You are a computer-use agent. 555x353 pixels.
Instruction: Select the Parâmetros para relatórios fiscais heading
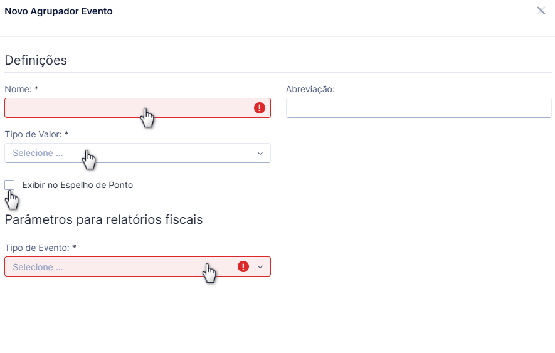(x=103, y=219)
